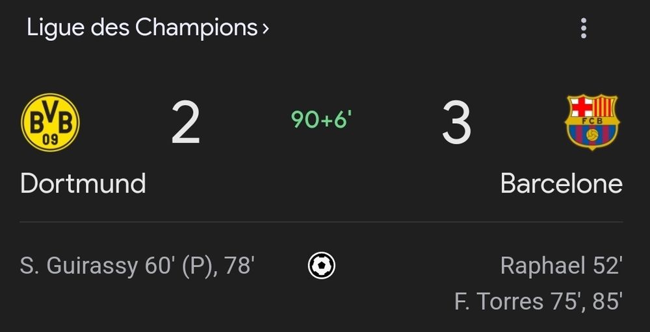Open the Ligue des Champions competition link
Image resolution: width=650 pixels, height=332 pixels.
point(141,28)
